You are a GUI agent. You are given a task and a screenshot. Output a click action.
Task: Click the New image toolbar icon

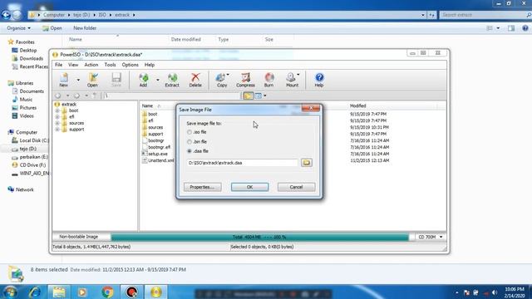pos(64,80)
